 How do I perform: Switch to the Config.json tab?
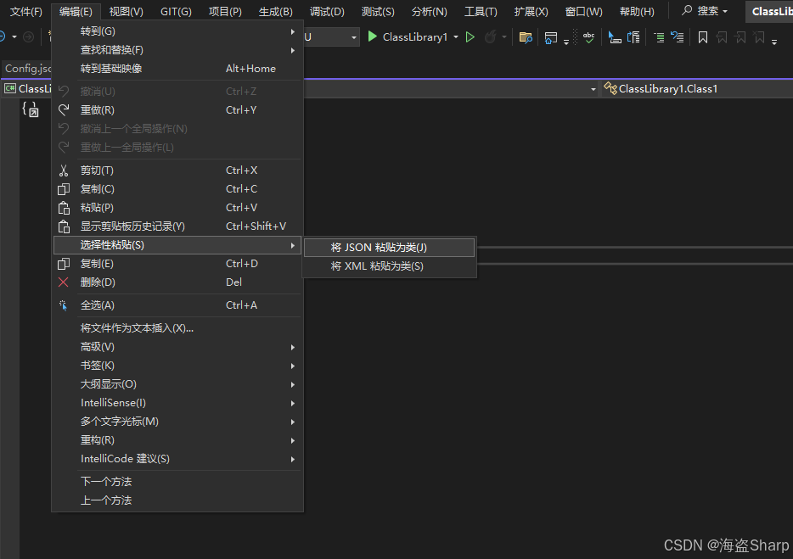(27, 69)
